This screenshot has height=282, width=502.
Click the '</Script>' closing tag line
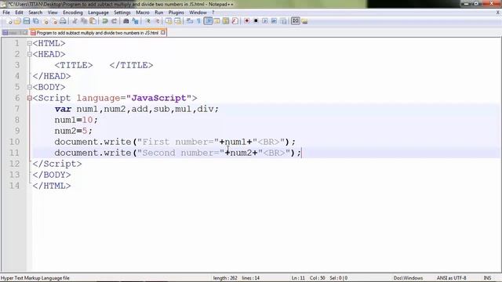tap(57, 164)
